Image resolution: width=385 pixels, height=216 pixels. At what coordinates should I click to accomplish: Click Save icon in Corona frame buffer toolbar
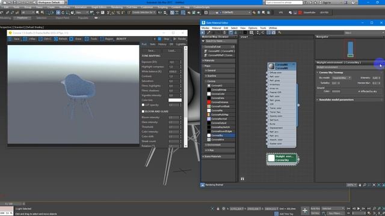(10, 39)
